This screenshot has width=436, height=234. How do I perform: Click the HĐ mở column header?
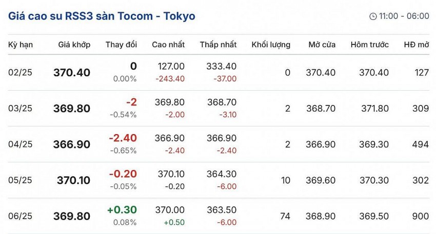[416, 45]
